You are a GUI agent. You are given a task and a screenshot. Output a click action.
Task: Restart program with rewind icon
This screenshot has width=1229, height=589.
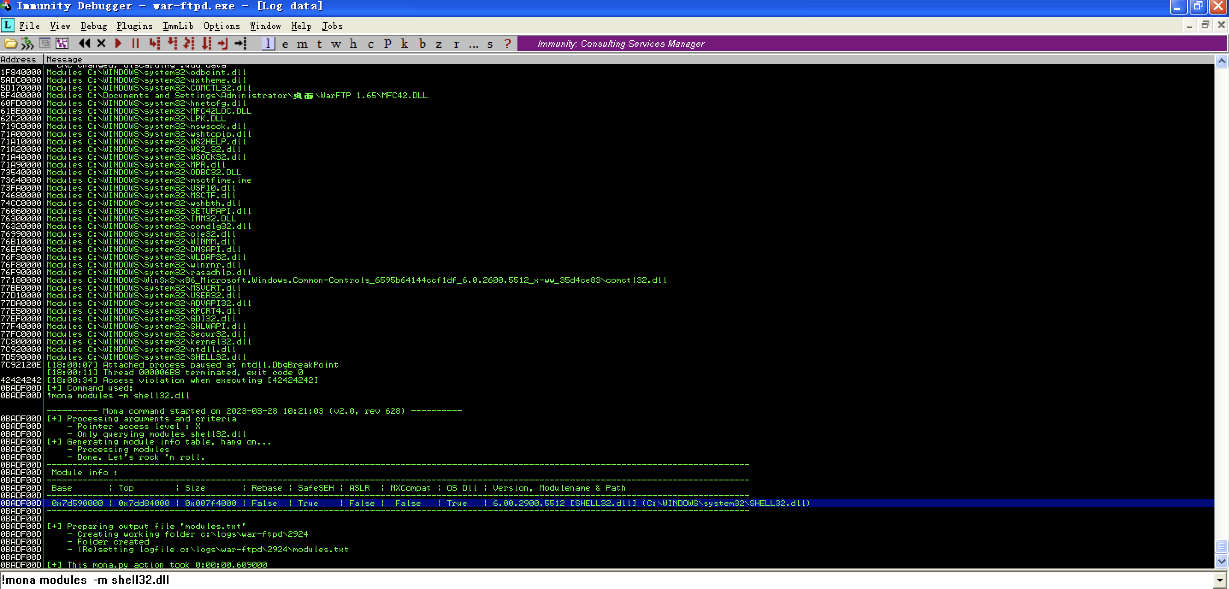84,44
